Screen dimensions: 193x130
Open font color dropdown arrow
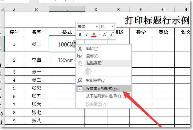[x=99, y=34]
